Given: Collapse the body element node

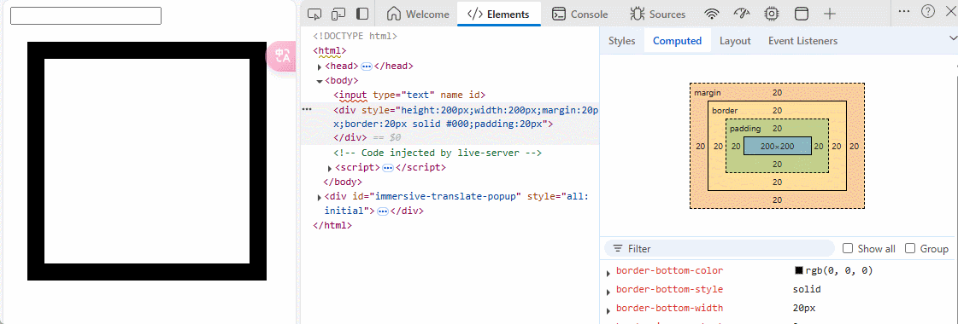Looking at the screenshot, I should (x=320, y=81).
